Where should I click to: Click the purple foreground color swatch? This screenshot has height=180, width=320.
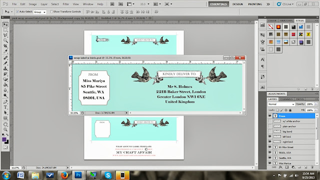tap(4, 140)
